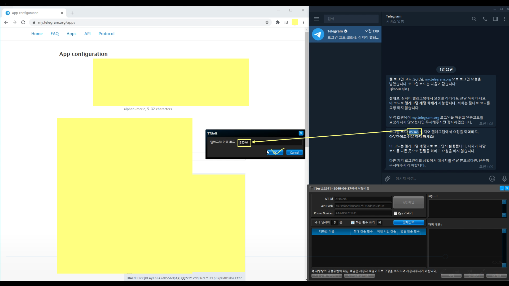Click the 대기 딜레이 minutes field
The height and width of the screenshot is (286, 509).
(335, 222)
